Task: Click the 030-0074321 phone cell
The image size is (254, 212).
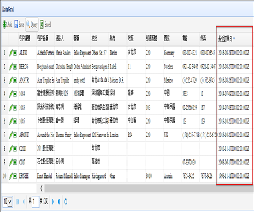Action: pyautogui.click(x=190, y=53)
